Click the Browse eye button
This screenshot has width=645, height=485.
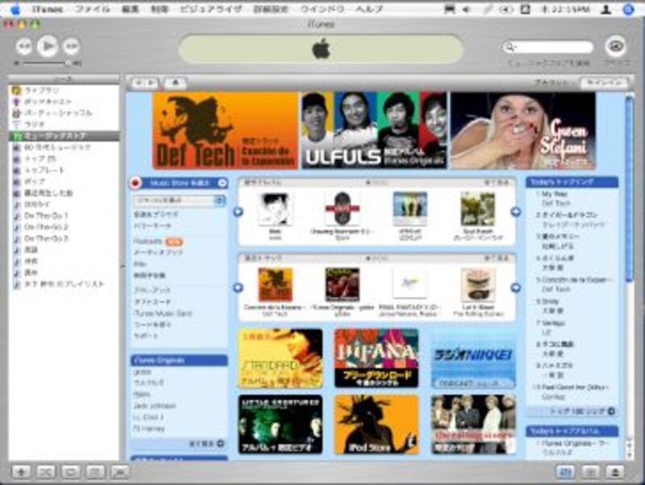[615, 46]
